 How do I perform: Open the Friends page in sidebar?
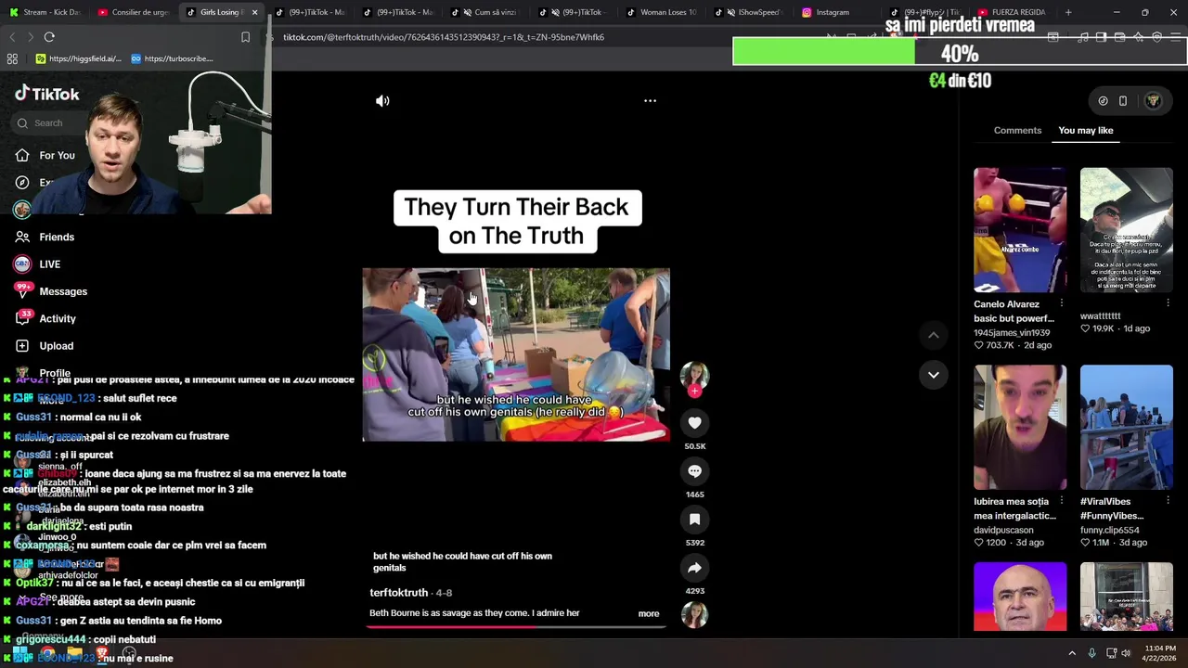point(46,237)
